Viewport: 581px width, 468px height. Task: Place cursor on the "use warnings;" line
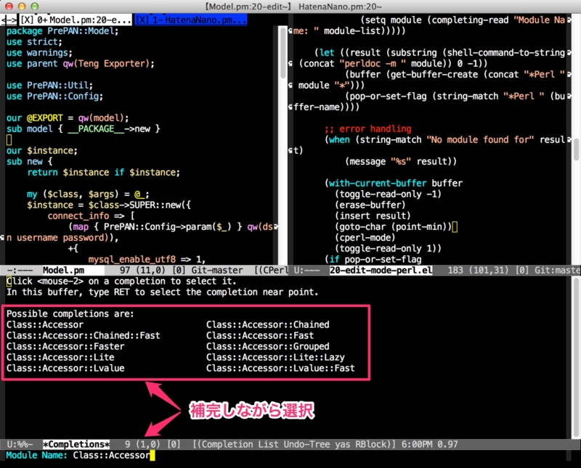pos(39,52)
